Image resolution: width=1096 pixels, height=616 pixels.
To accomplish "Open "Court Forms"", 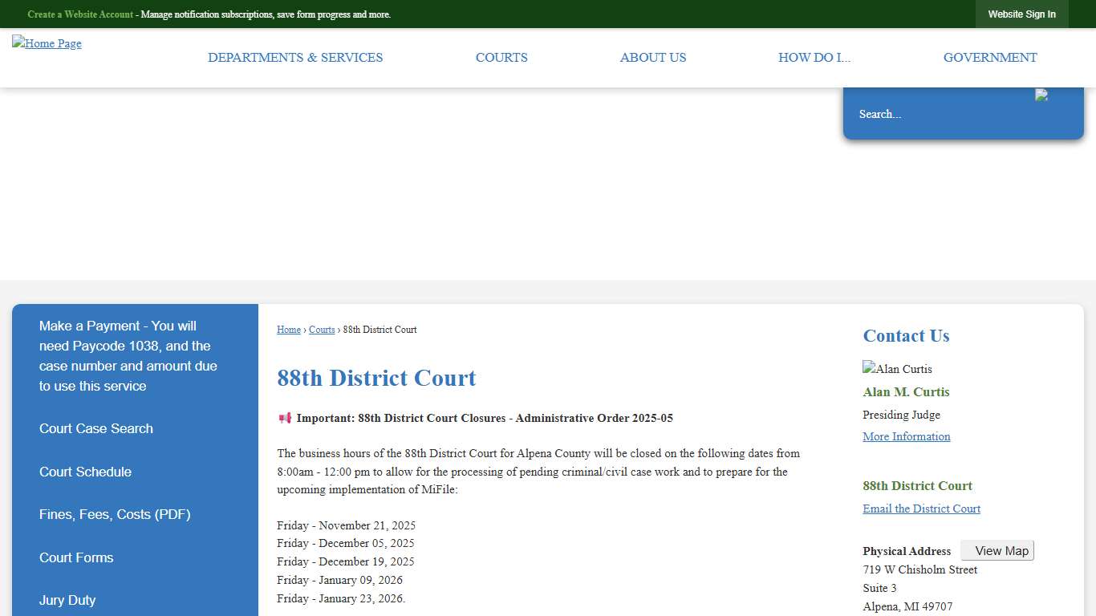I will (x=76, y=557).
